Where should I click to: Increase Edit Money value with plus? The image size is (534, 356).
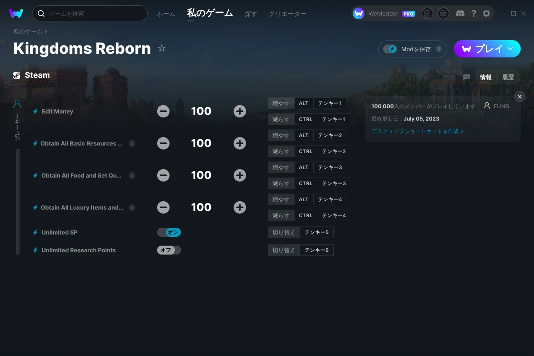pyautogui.click(x=240, y=111)
